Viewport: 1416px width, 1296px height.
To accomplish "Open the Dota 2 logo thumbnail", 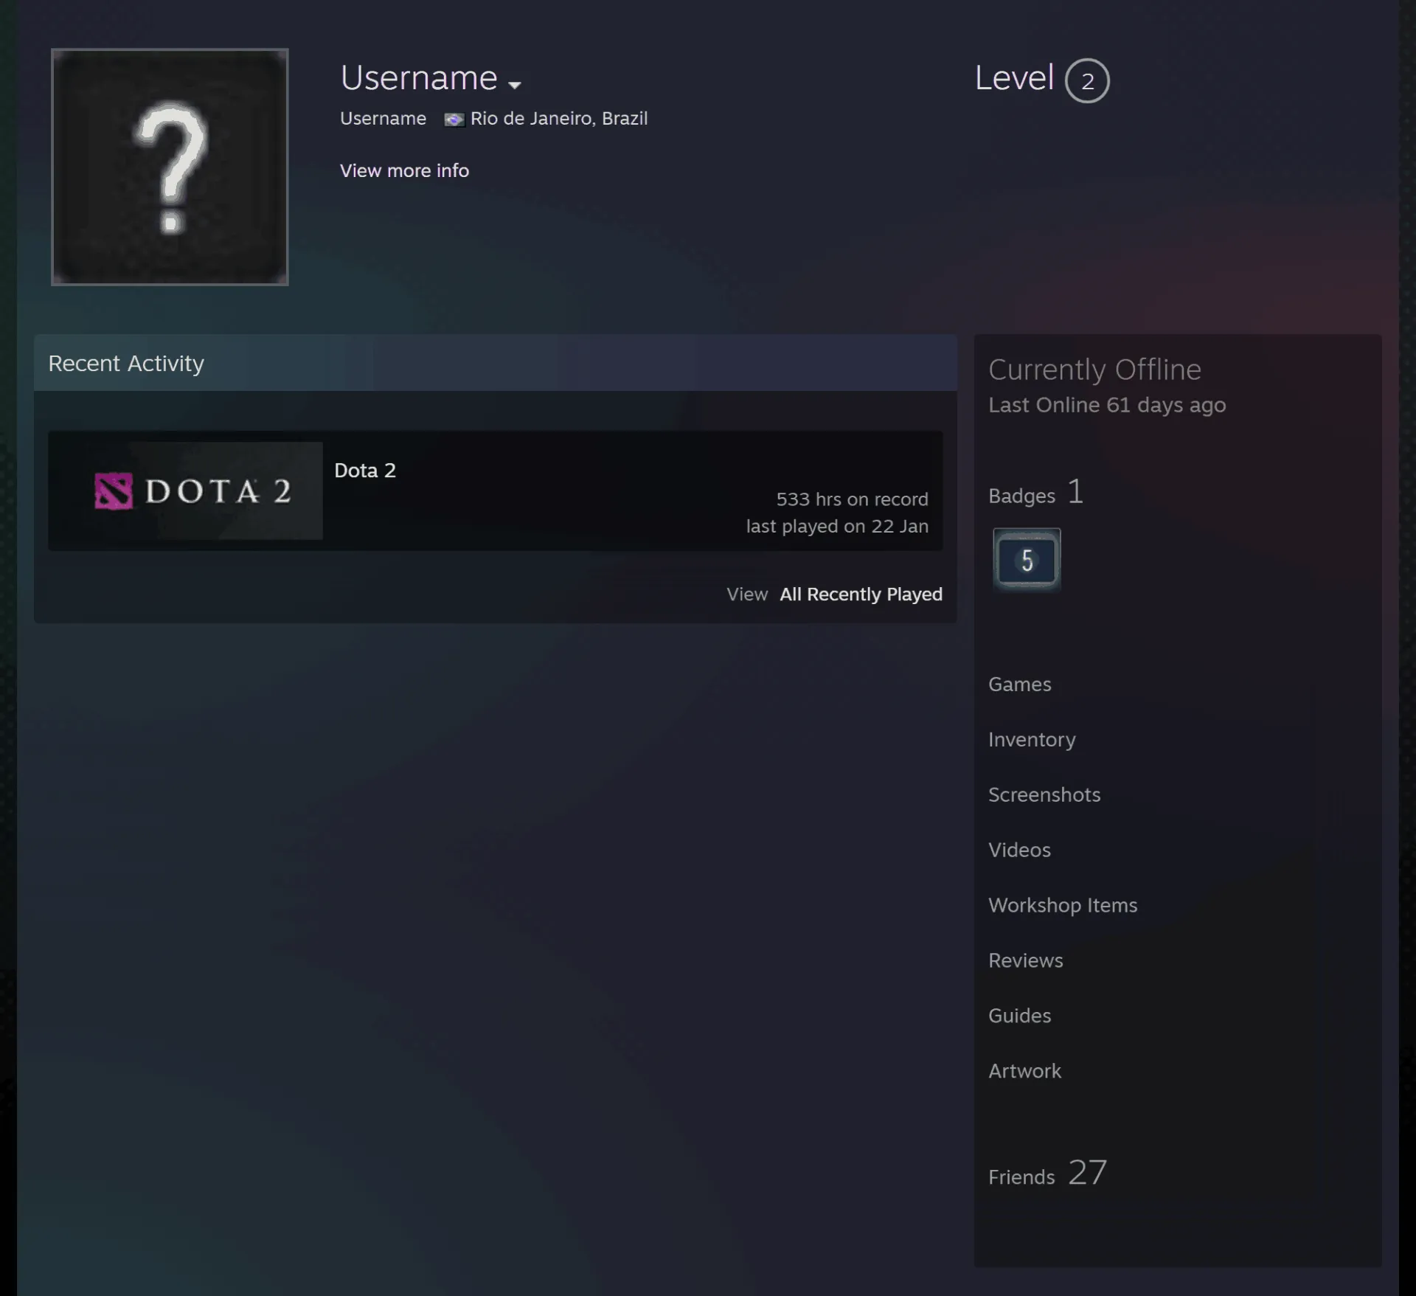I will (x=185, y=491).
